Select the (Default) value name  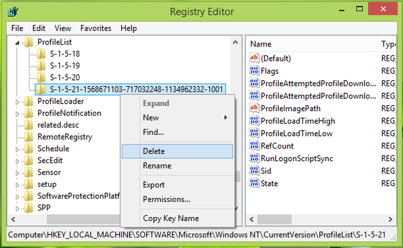[276, 58]
